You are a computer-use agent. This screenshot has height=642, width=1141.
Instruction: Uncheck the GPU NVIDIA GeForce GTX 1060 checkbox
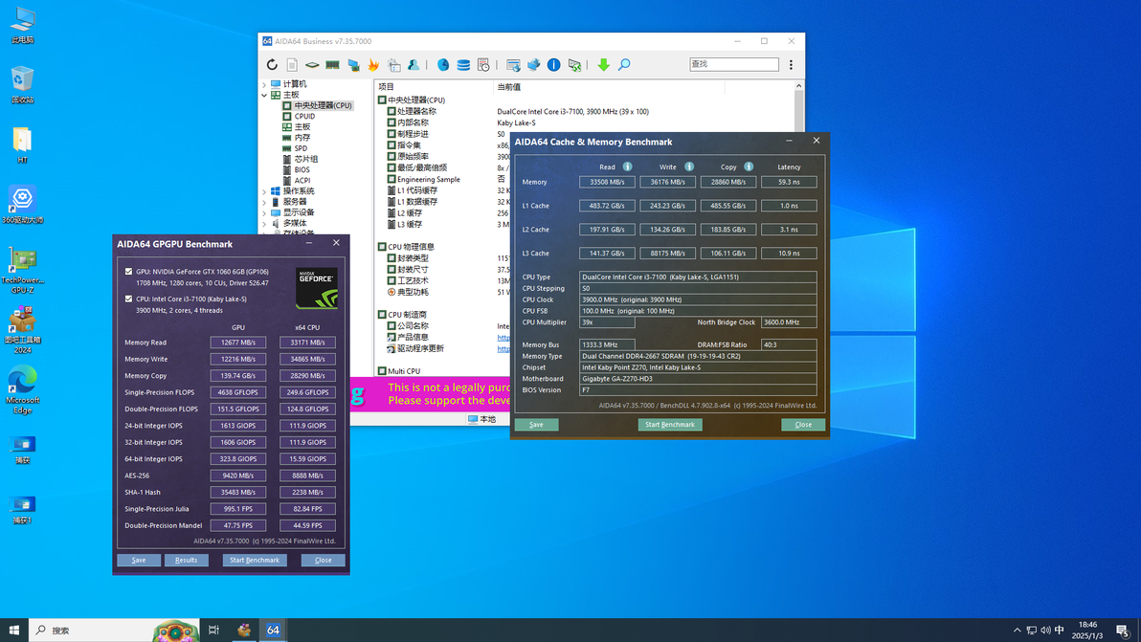click(129, 272)
